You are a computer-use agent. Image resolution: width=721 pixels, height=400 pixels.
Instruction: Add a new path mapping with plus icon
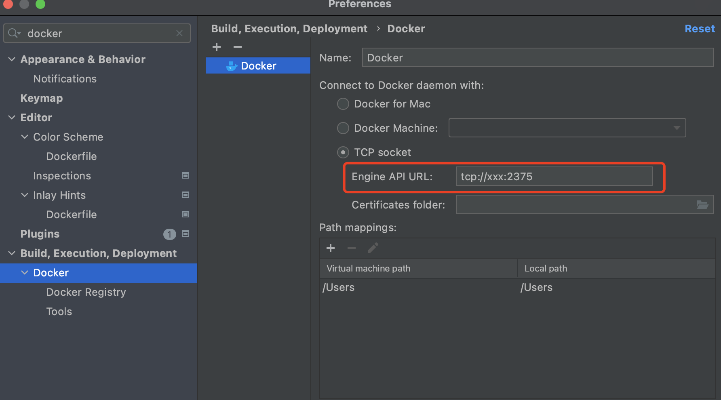click(x=331, y=248)
